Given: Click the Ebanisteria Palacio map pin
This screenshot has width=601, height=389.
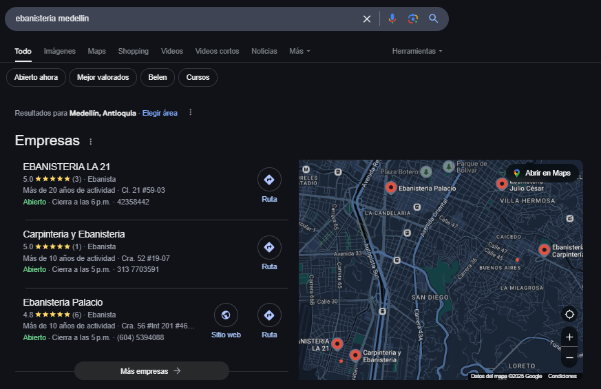Looking at the screenshot, I should [390, 187].
